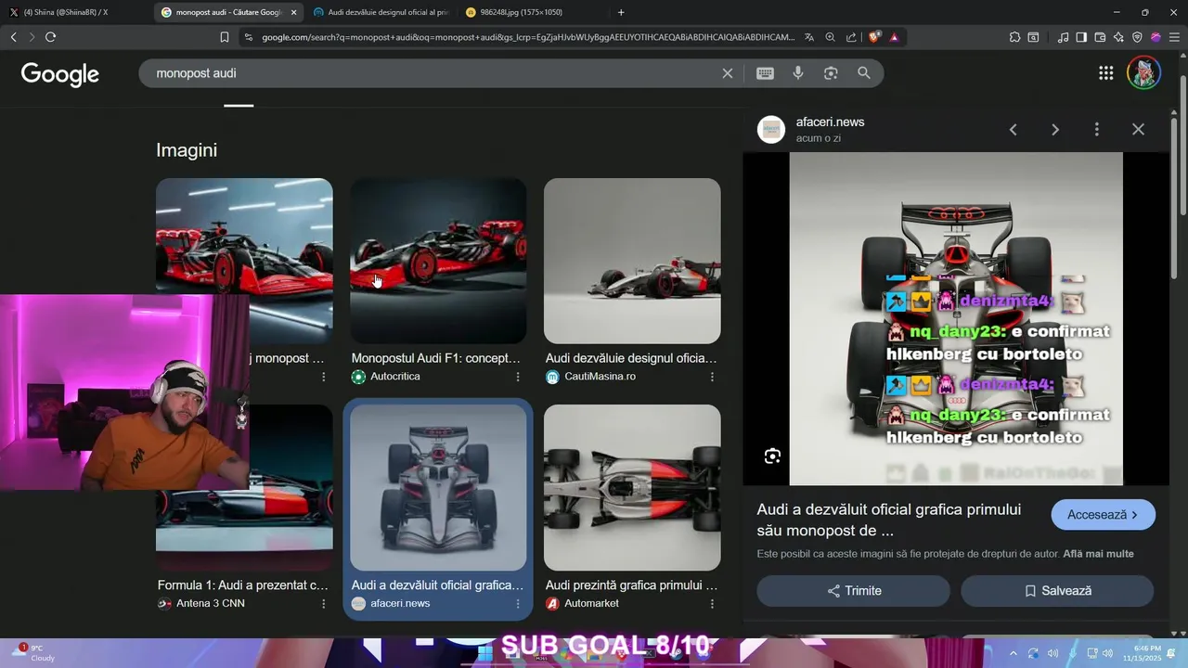Show hidden system tray icons
The height and width of the screenshot is (668, 1188).
point(1013,653)
